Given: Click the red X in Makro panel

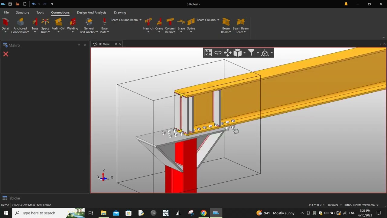Looking at the screenshot, I should [6, 54].
